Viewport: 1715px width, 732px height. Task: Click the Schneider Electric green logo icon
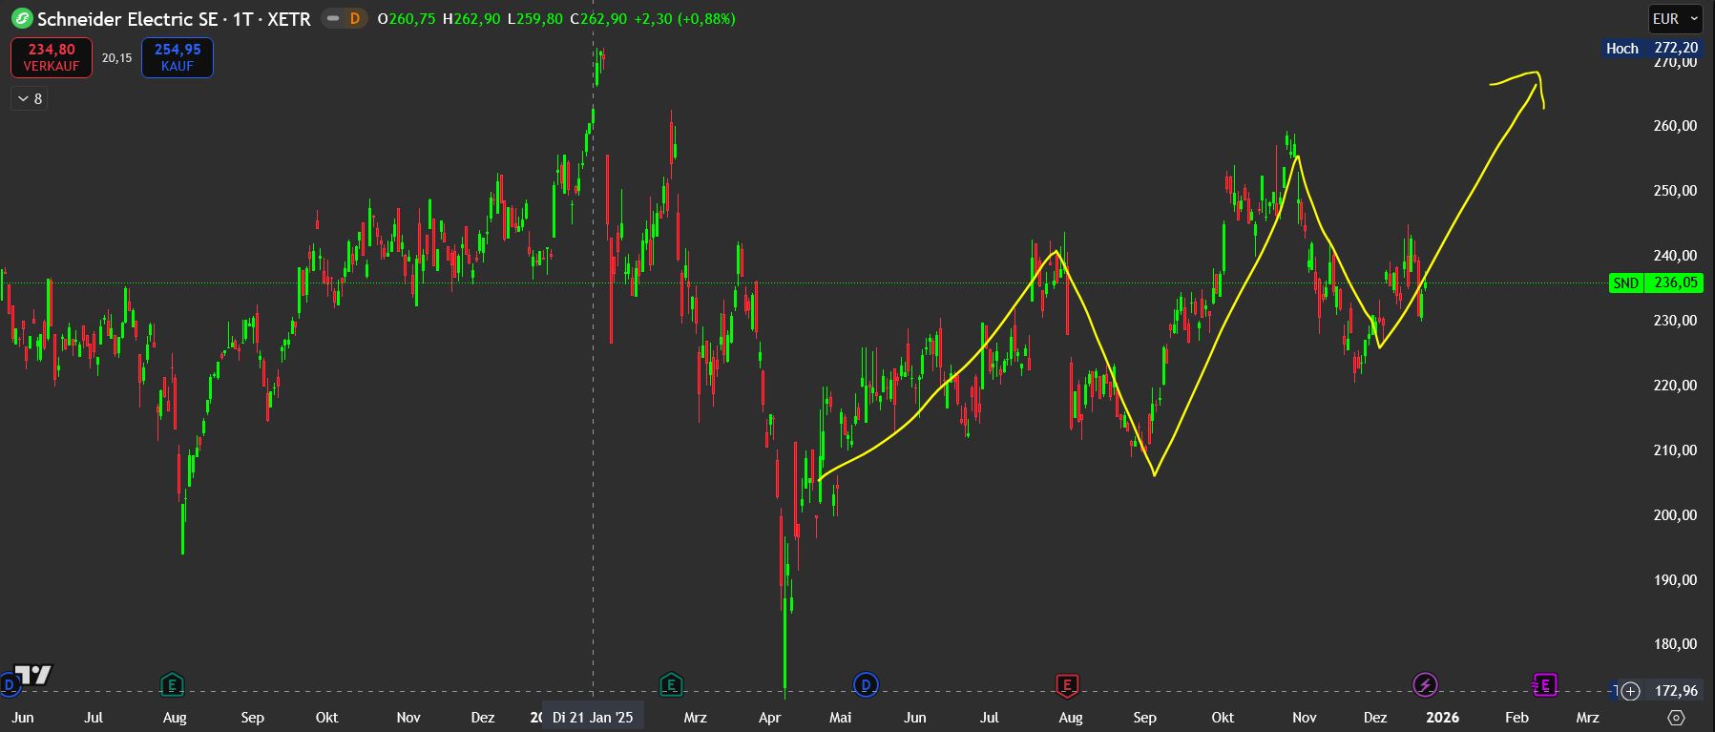[x=21, y=19]
